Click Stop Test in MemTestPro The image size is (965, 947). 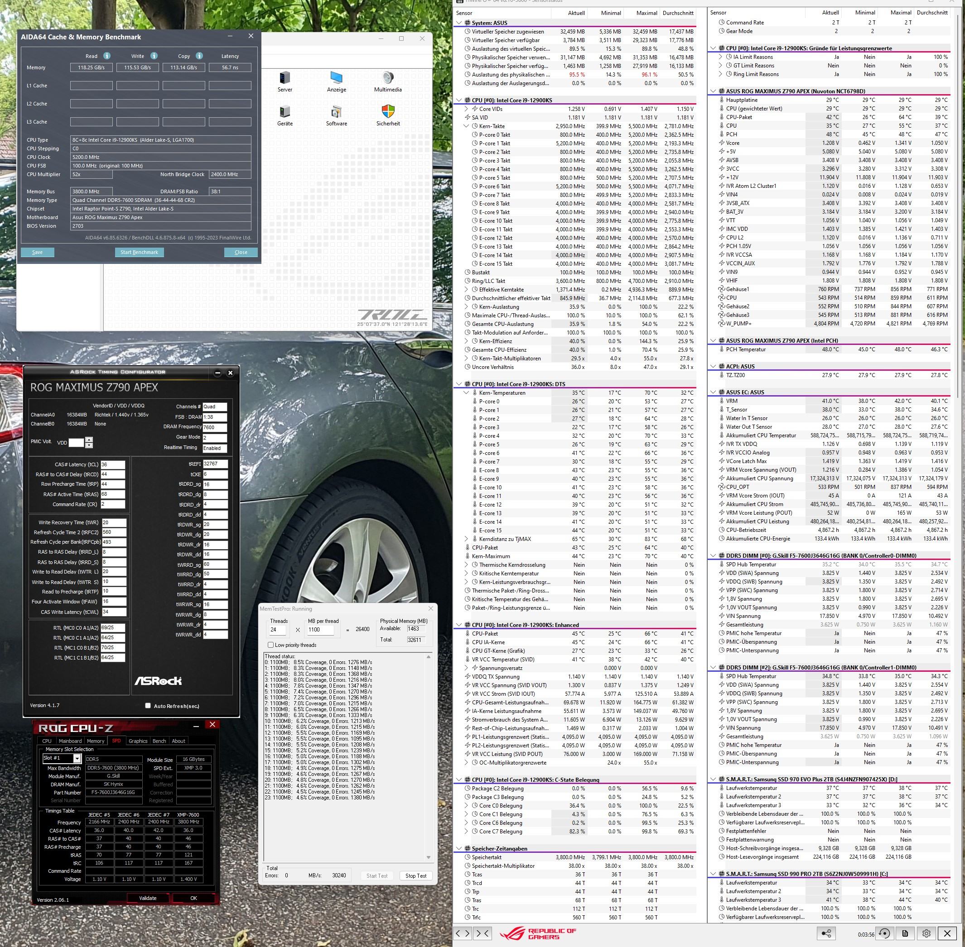(415, 876)
